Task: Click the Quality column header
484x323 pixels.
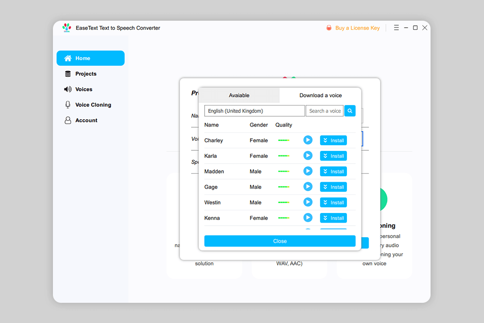Action: point(284,125)
